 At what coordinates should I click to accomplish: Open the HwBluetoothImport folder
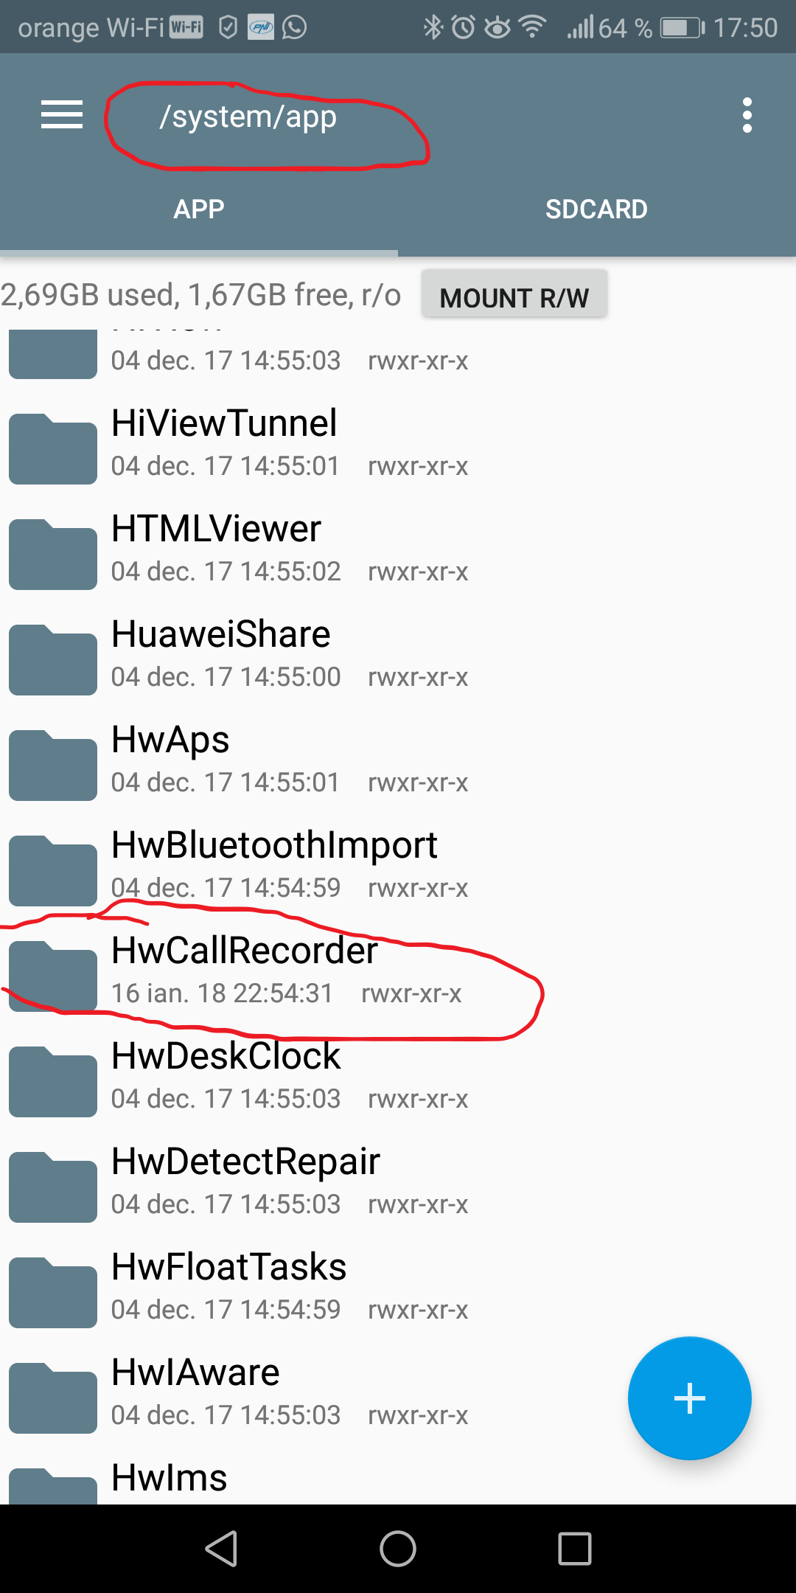tap(398, 866)
